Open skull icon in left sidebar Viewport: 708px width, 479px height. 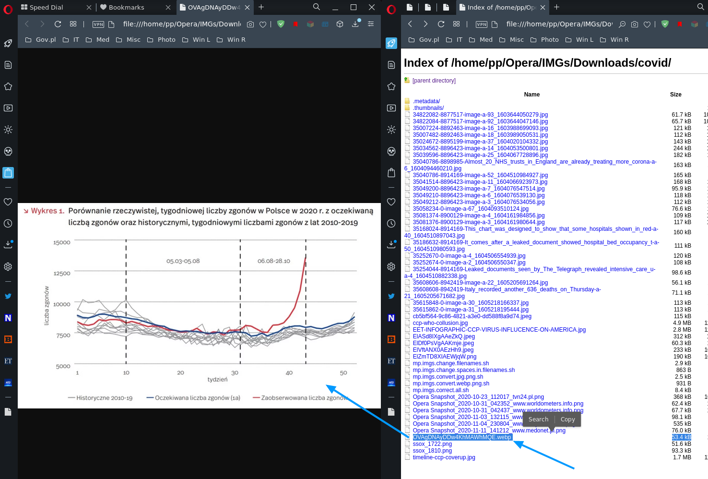pos(8,151)
